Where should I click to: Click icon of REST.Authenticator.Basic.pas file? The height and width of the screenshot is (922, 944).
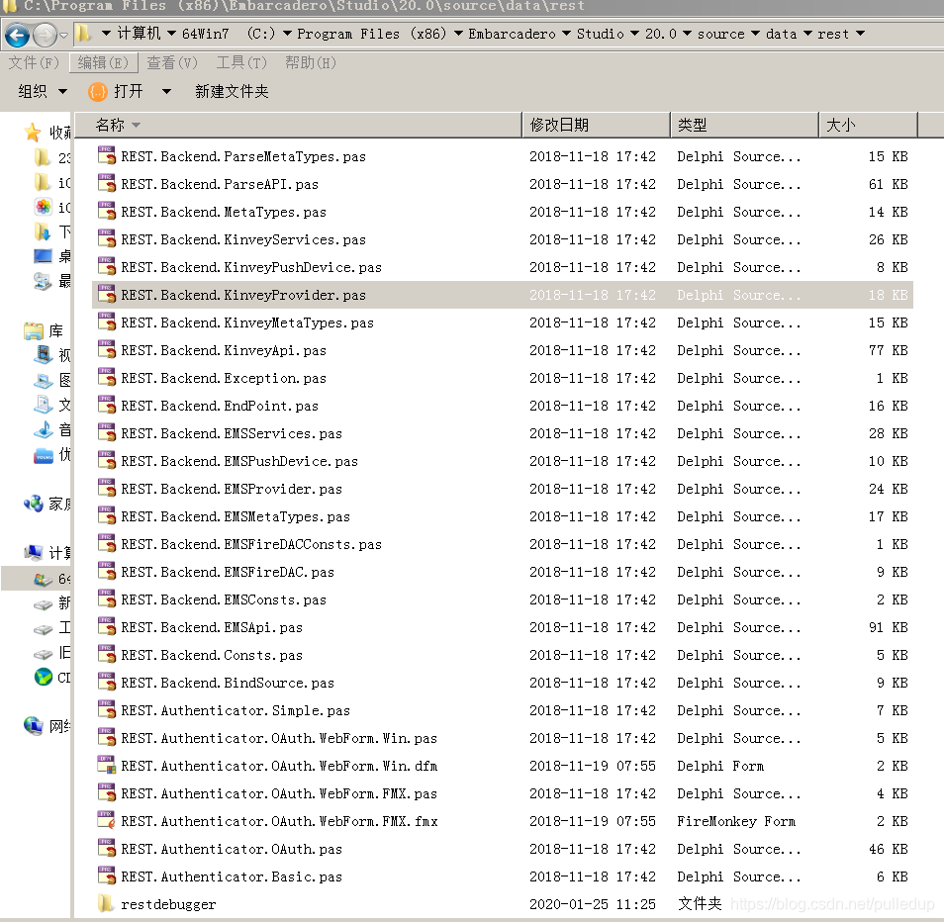pos(107,876)
